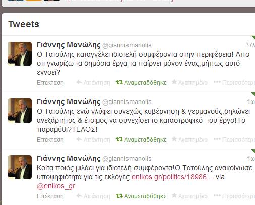Open the three-dots more icon on first tweet
255x205 pixels.
(217, 82)
